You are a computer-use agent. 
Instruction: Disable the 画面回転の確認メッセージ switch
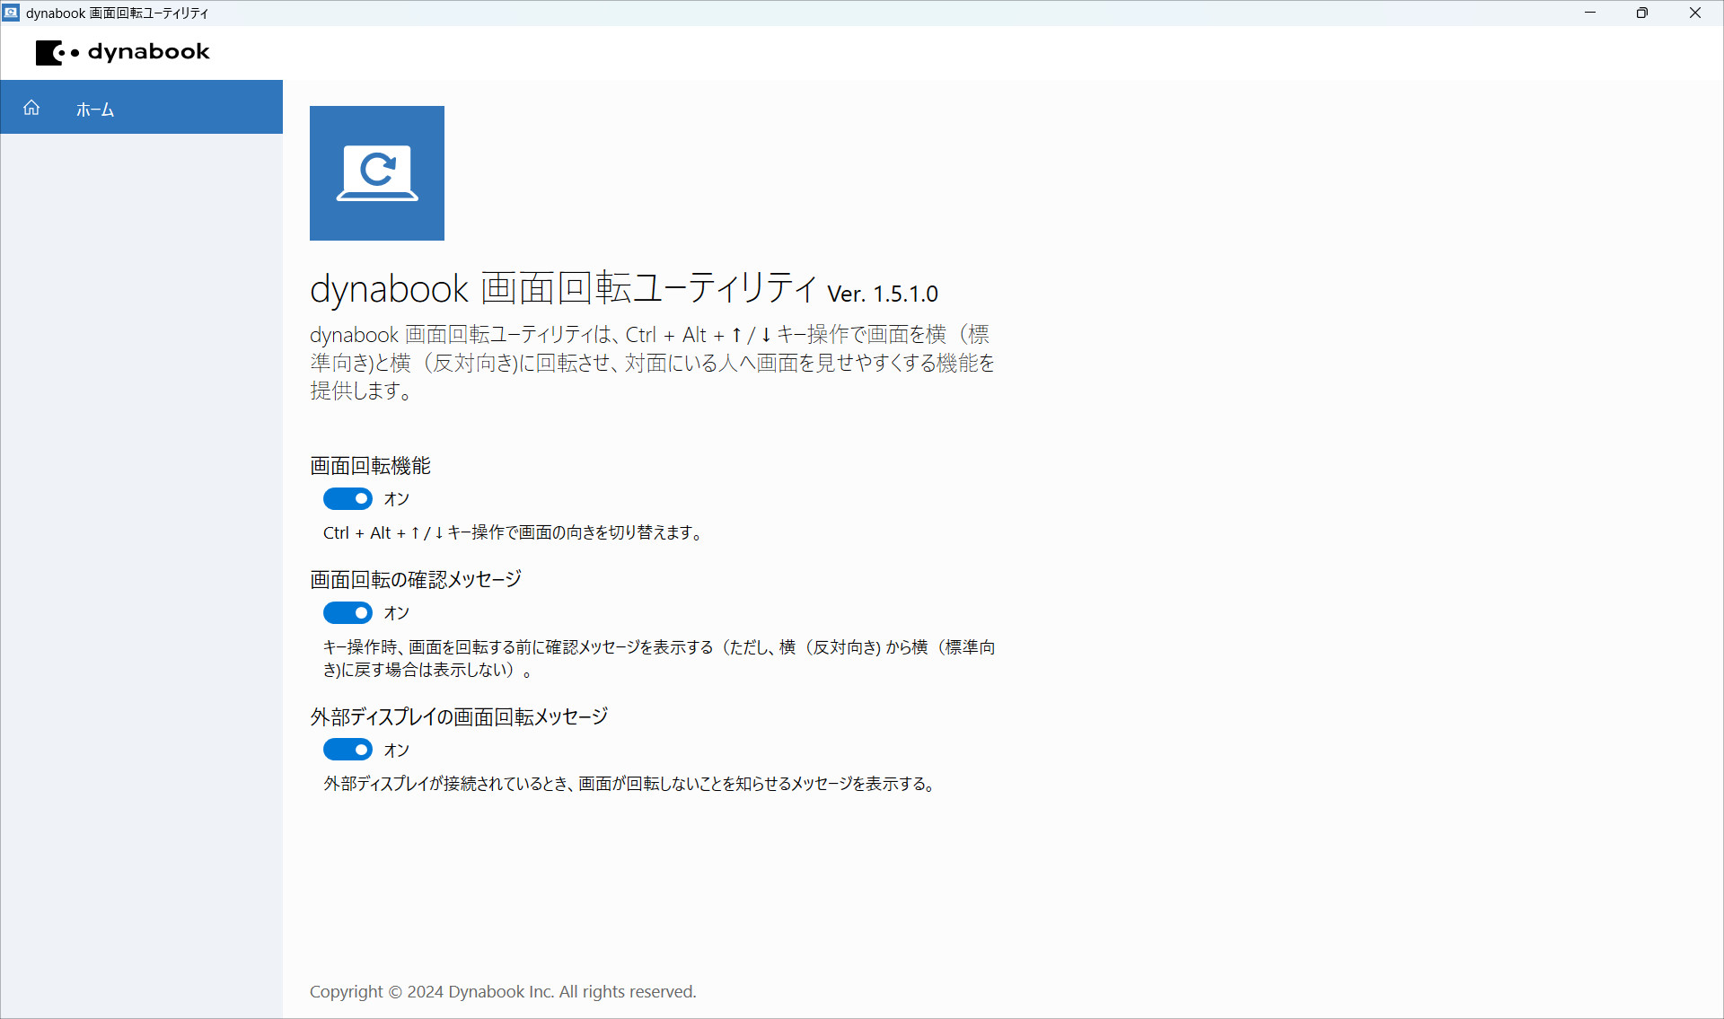pos(347,612)
